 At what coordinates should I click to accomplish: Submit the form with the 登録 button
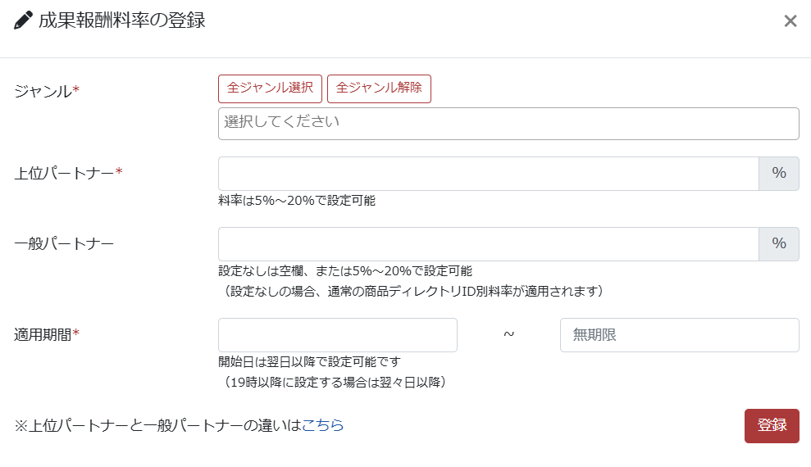(x=771, y=426)
